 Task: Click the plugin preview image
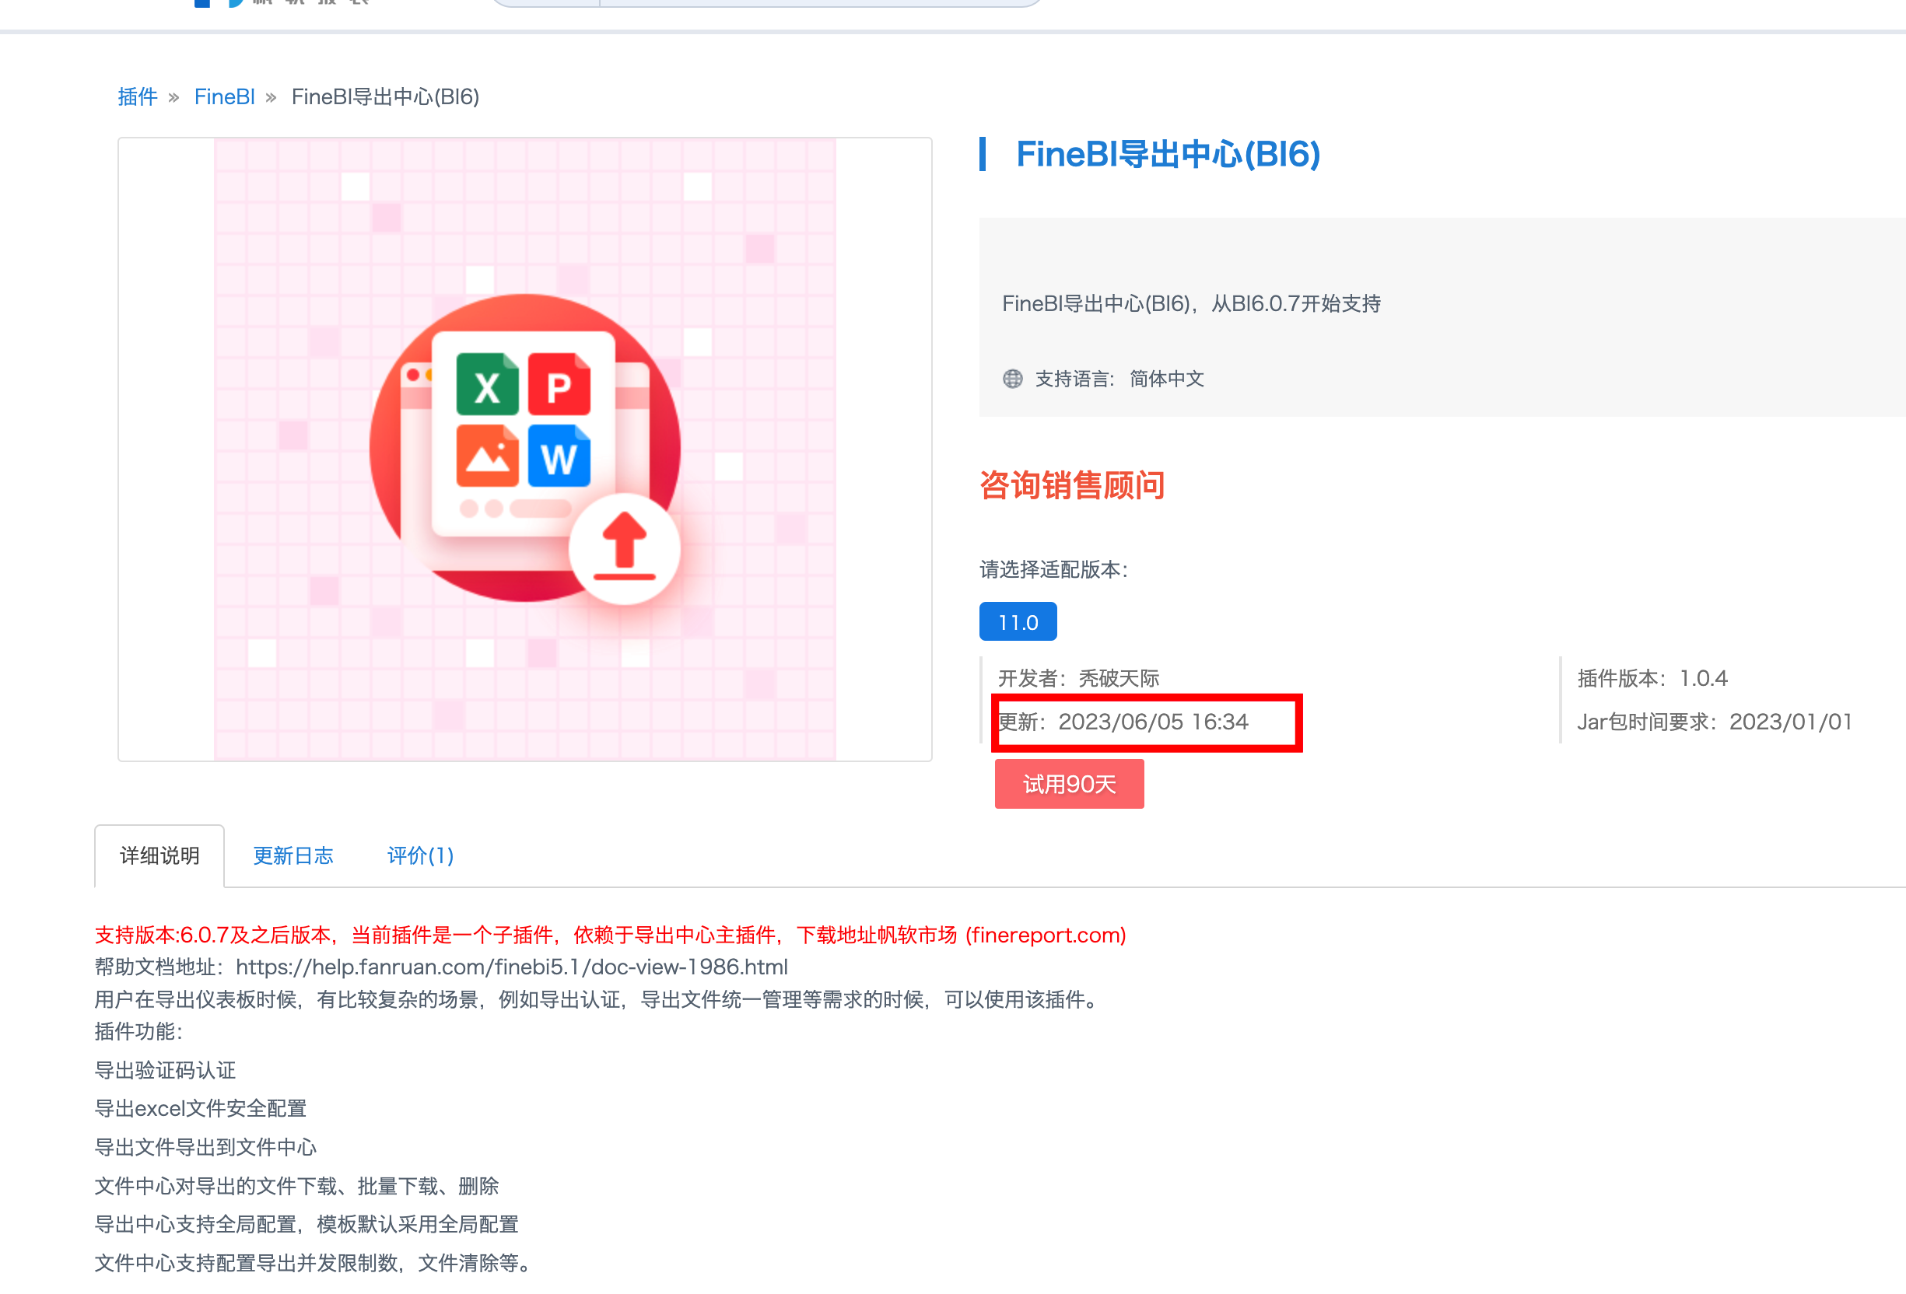pos(525,449)
